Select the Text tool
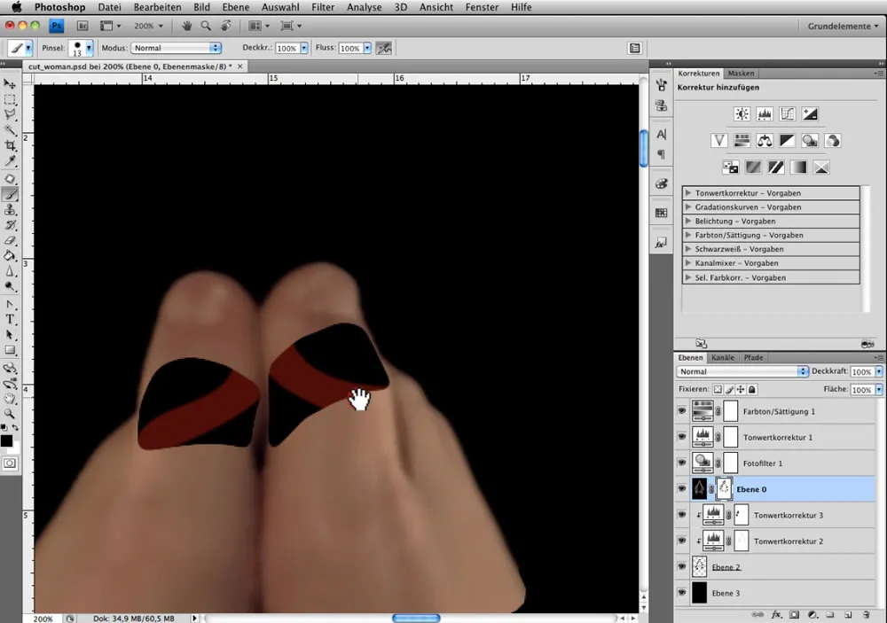Screen dimensions: 887x623 [x=11, y=319]
